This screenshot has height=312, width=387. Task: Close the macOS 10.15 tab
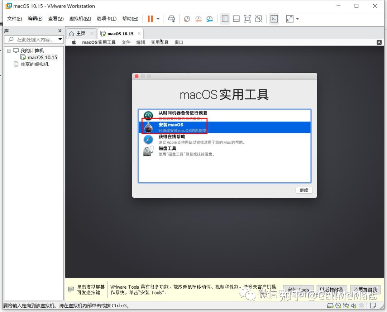139,33
